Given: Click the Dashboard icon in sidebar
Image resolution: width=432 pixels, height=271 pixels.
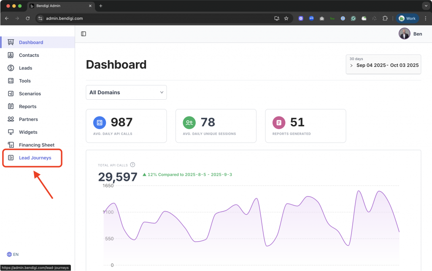Looking at the screenshot, I should point(11,43).
